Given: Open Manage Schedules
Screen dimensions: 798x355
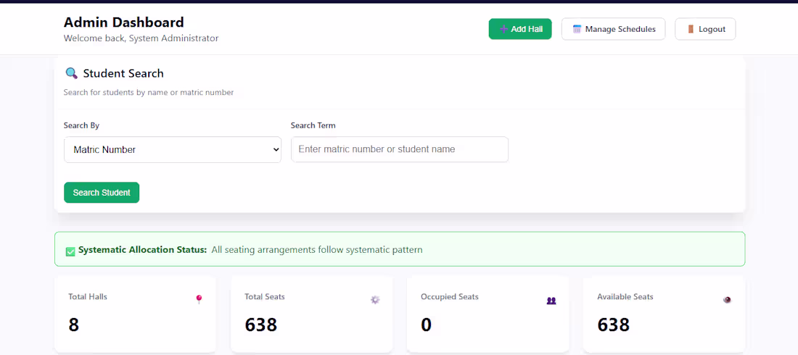Looking at the screenshot, I should pyautogui.click(x=613, y=29).
